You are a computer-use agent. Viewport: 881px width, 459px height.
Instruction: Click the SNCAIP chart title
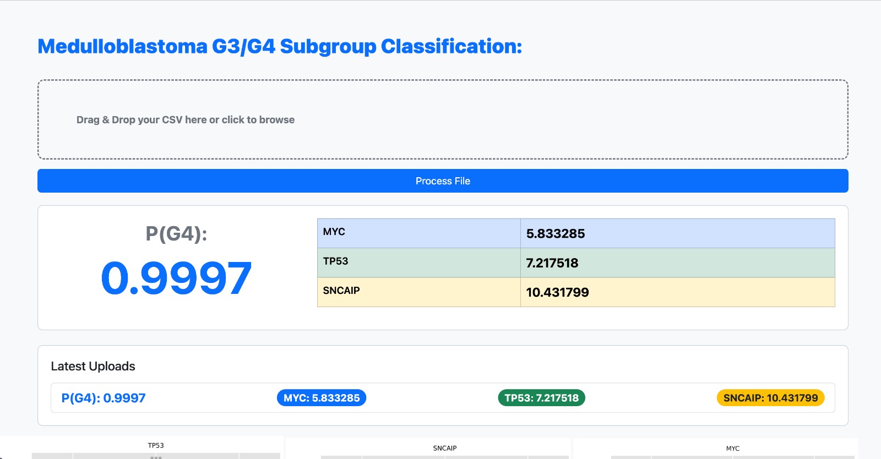445,448
